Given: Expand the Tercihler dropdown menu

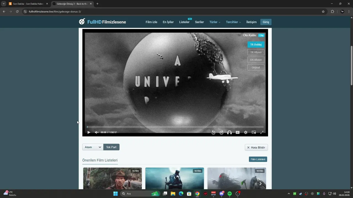Looking at the screenshot, I should click(233, 22).
